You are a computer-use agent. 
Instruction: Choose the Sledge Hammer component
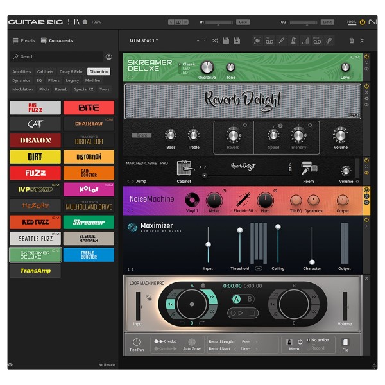click(89, 239)
